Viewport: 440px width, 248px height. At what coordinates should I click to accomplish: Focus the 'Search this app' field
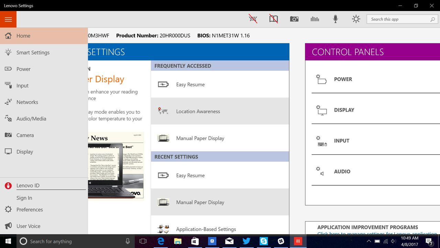coord(403,19)
